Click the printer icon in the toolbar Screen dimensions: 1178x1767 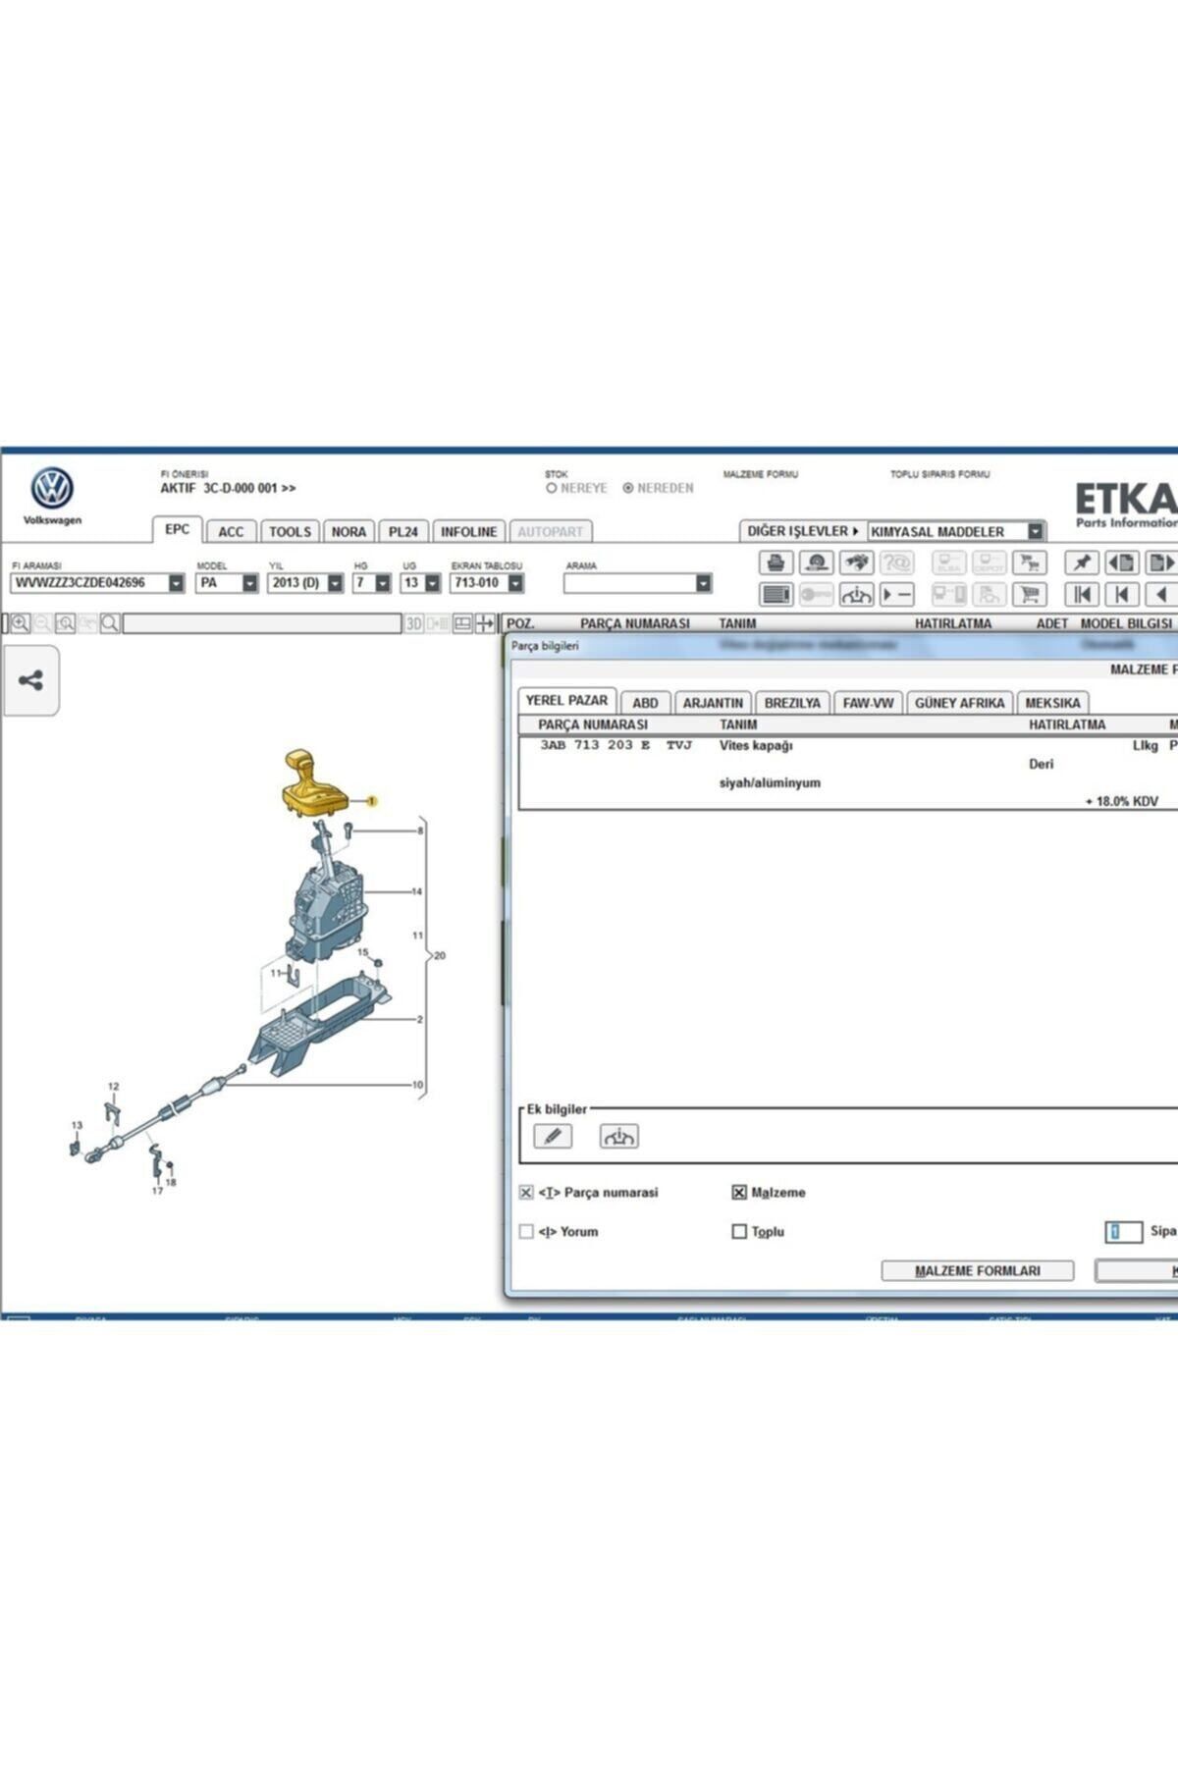coord(776,562)
